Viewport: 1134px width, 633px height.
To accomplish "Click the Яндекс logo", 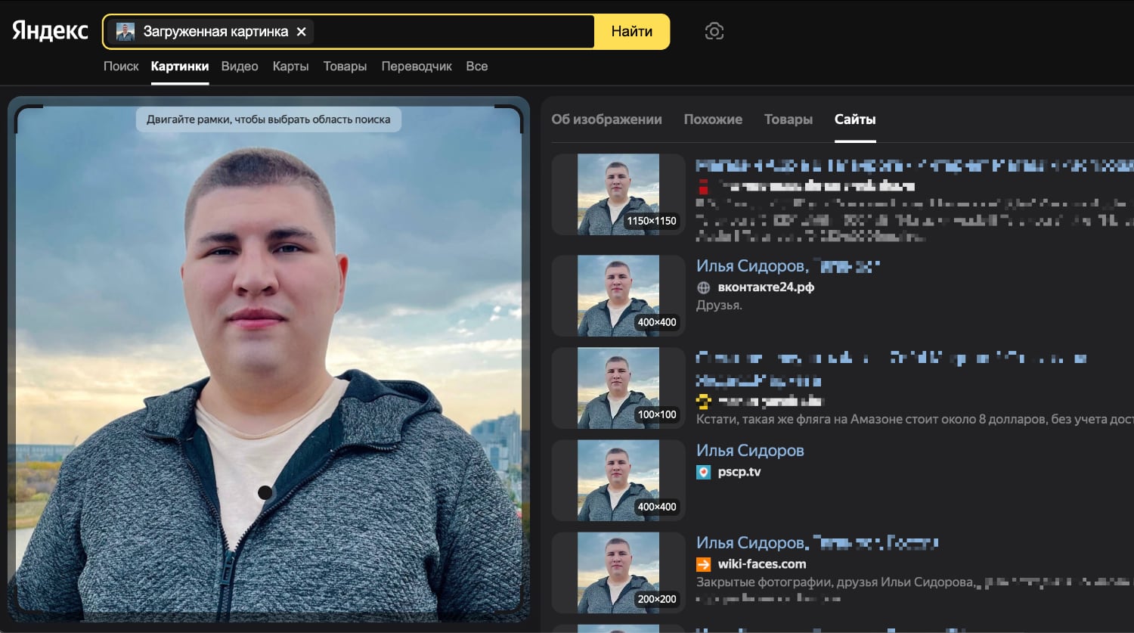I will point(50,31).
